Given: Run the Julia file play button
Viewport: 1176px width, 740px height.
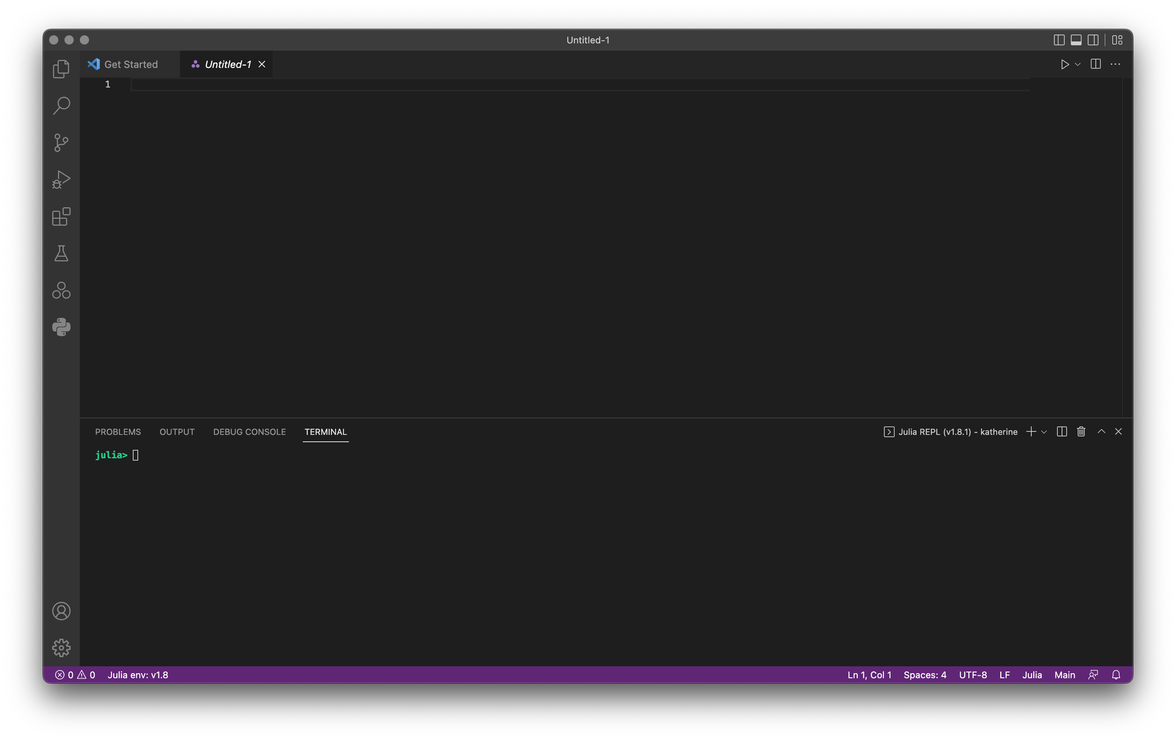Looking at the screenshot, I should coord(1065,64).
